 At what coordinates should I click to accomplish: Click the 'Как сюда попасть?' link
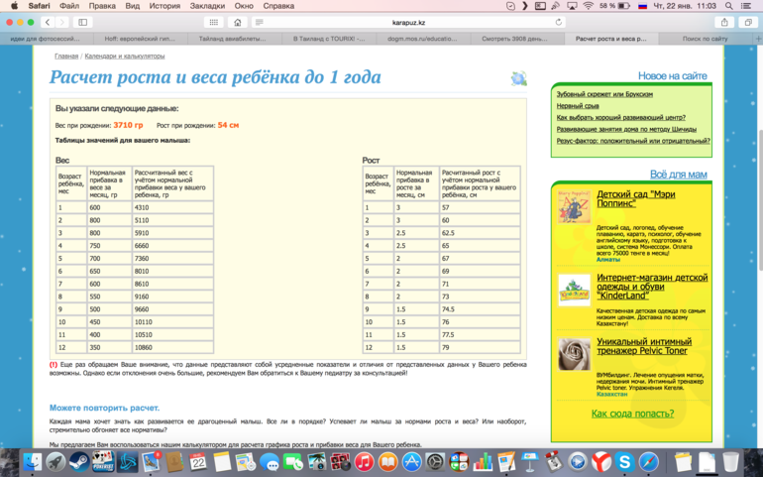[632, 414]
